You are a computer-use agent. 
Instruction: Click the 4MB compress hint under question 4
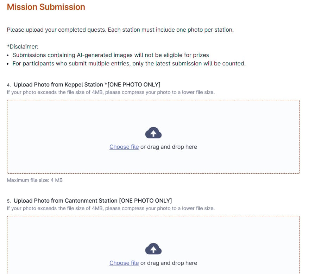[111, 92]
